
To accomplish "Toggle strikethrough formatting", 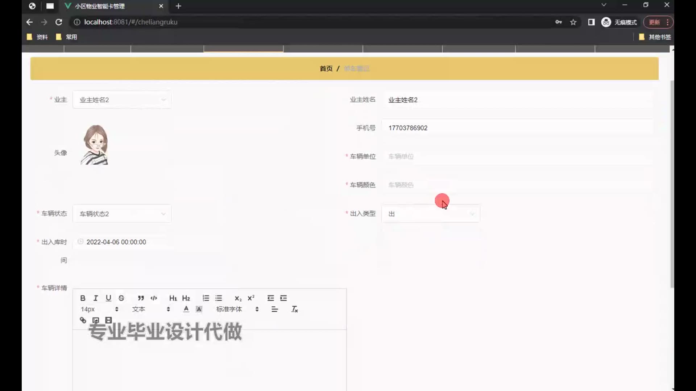I will (x=121, y=298).
